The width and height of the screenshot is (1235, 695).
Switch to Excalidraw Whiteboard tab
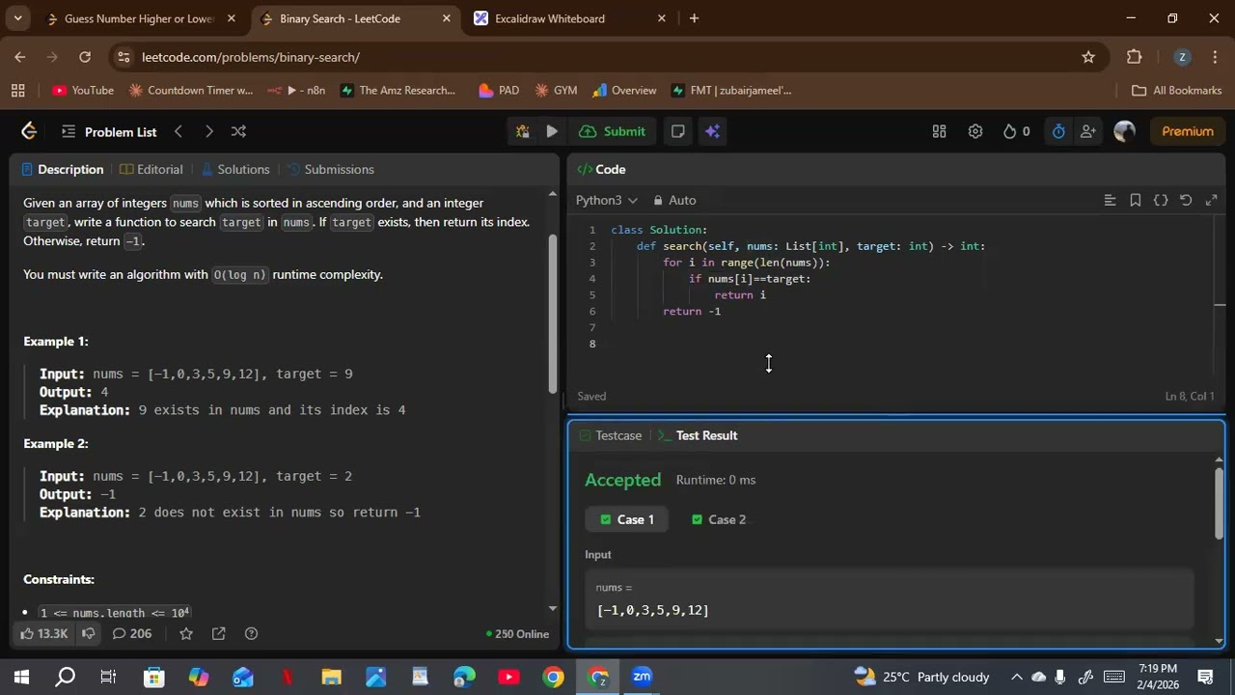point(571,18)
